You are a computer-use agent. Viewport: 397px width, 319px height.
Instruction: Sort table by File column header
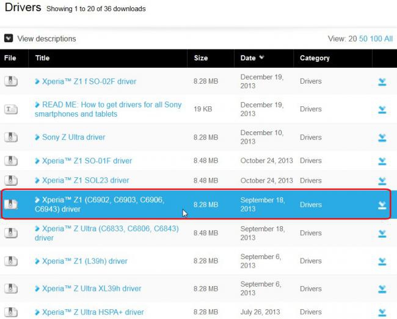pos(10,58)
